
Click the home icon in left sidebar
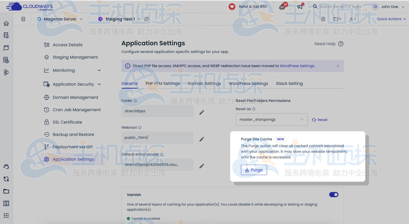pos(6,23)
